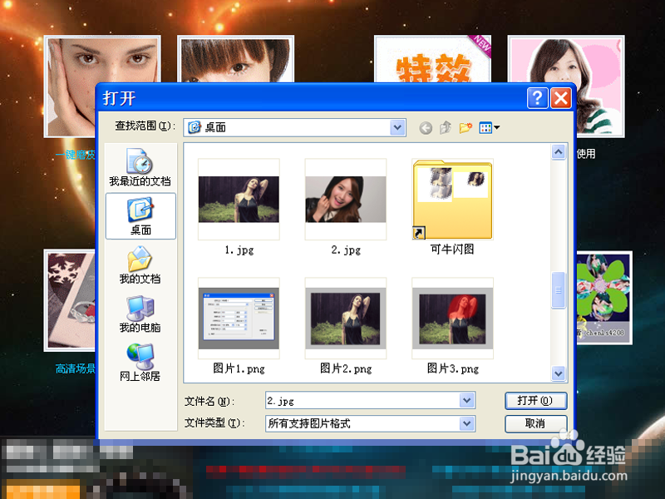
Task: Open 网上邻居 in places bar
Action: tap(140, 363)
